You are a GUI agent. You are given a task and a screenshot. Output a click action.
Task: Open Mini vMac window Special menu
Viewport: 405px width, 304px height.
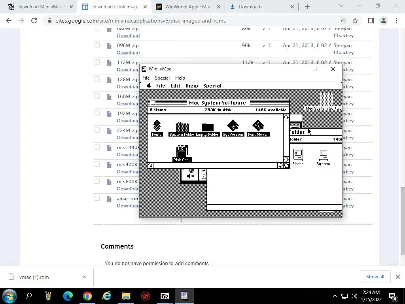(x=162, y=78)
